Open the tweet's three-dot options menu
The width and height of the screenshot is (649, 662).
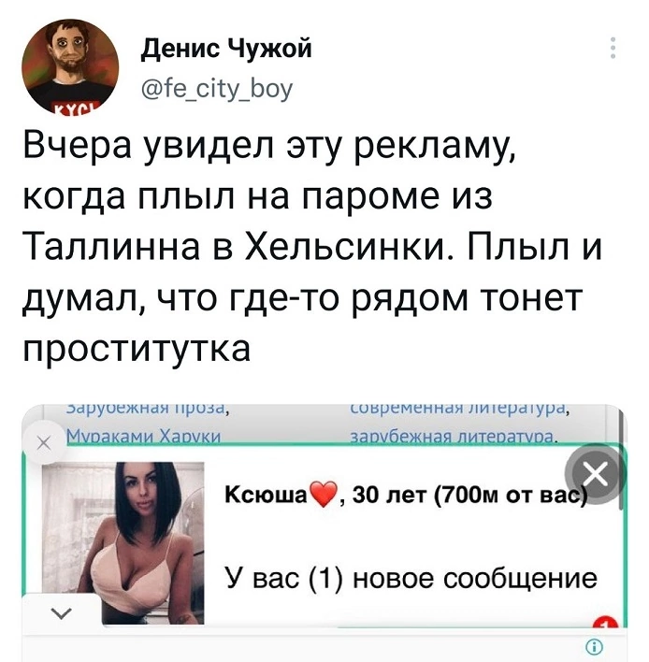click(x=613, y=48)
